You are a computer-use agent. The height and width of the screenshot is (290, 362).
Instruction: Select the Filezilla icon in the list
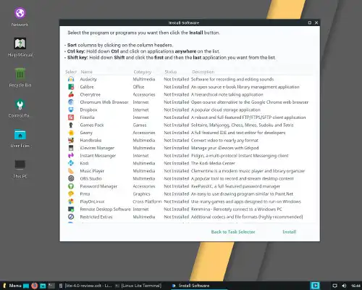click(71, 117)
